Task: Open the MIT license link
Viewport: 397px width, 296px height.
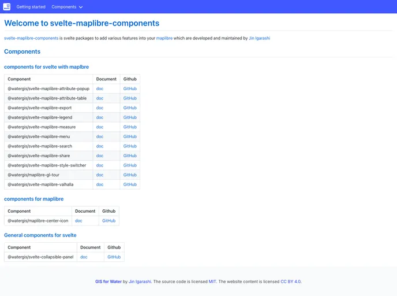Action: click(x=212, y=282)
